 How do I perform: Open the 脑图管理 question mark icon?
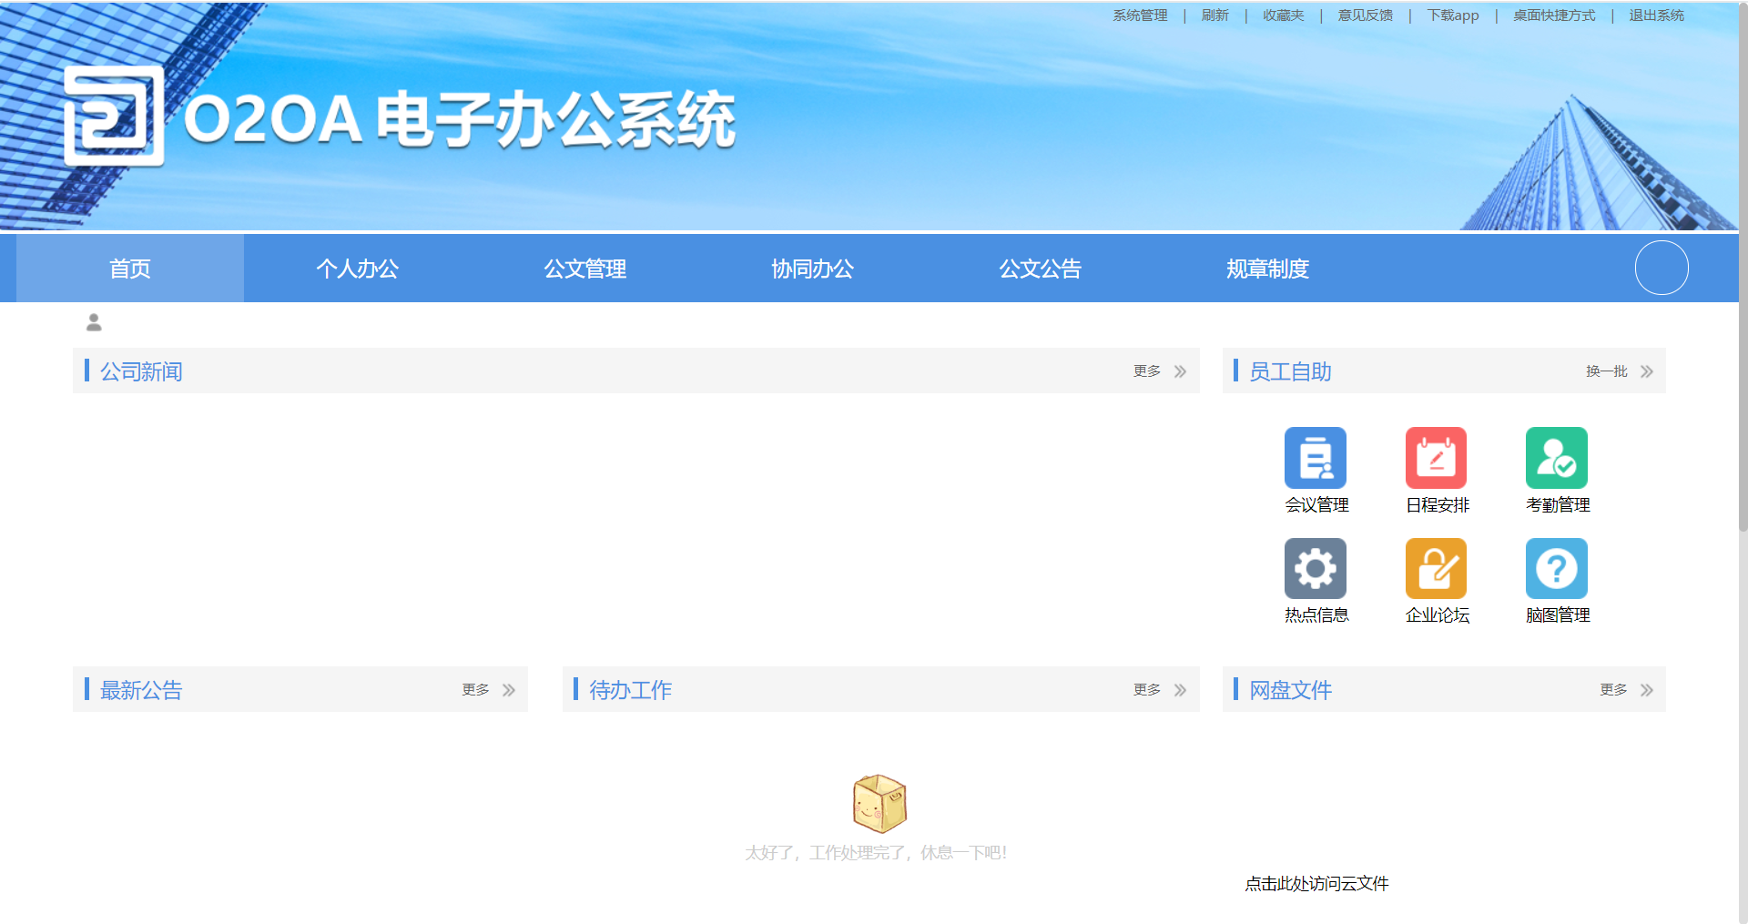1557,568
